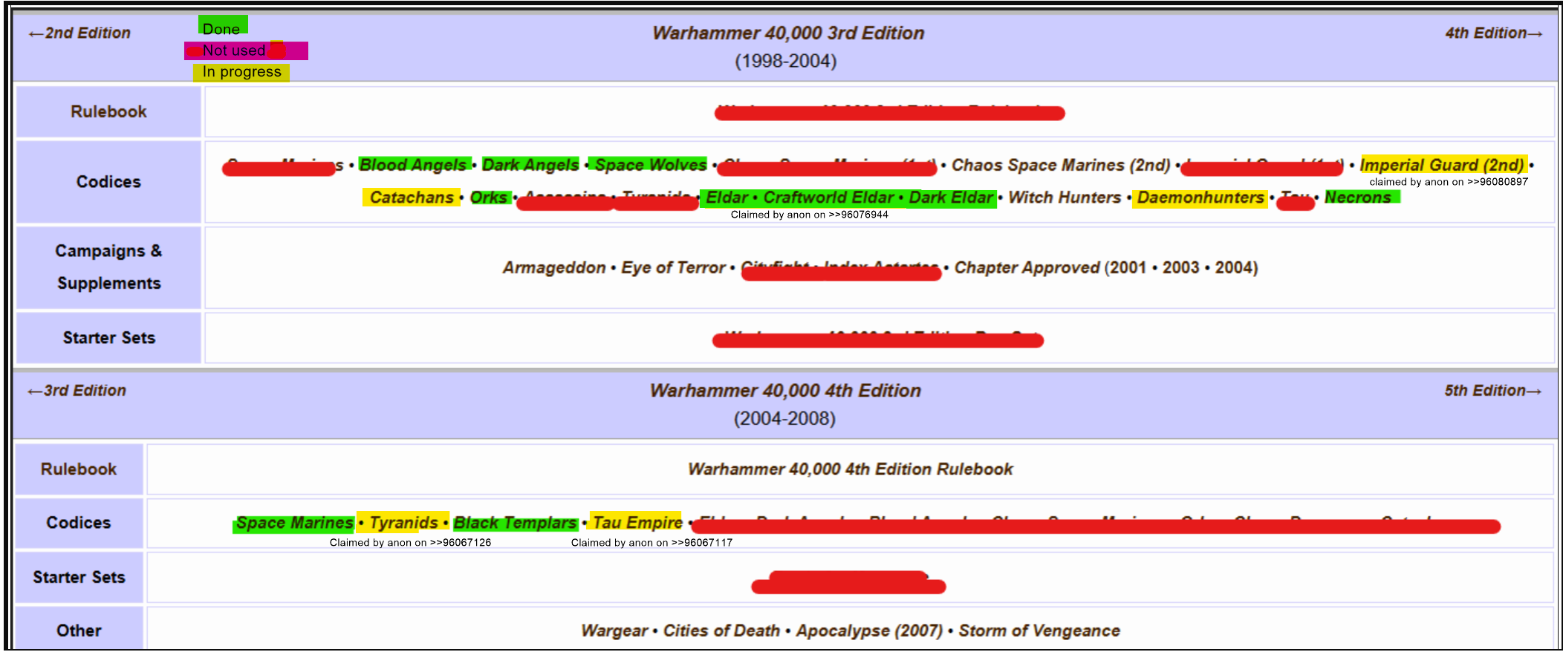Viewport: 1563px width, 652px height.
Task: Click the Warhammer 40,000 4th Edition title
Action: point(785,391)
